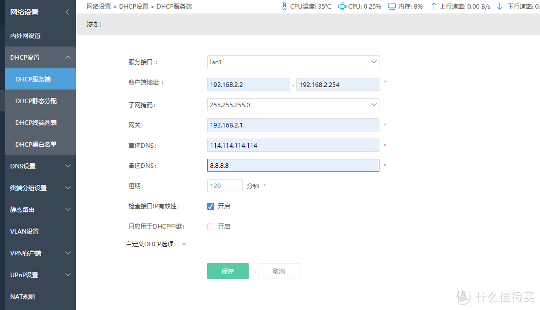
Task: Click the green 保存 button
Action: [x=227, y=271]
